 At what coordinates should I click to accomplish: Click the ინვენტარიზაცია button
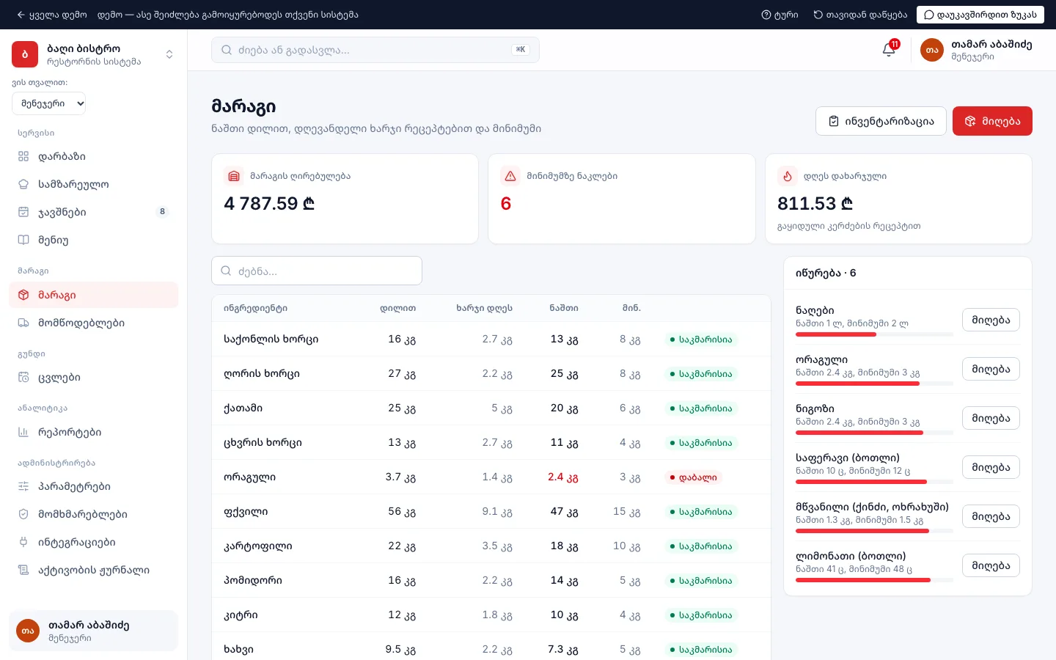pos(881,121)
